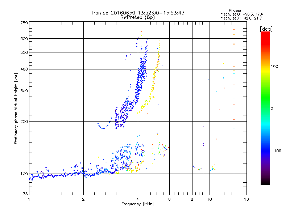Viewport: 290px width, 217px height.
Task: Click the y-axis '75' tick label
Action: (25, 194)
